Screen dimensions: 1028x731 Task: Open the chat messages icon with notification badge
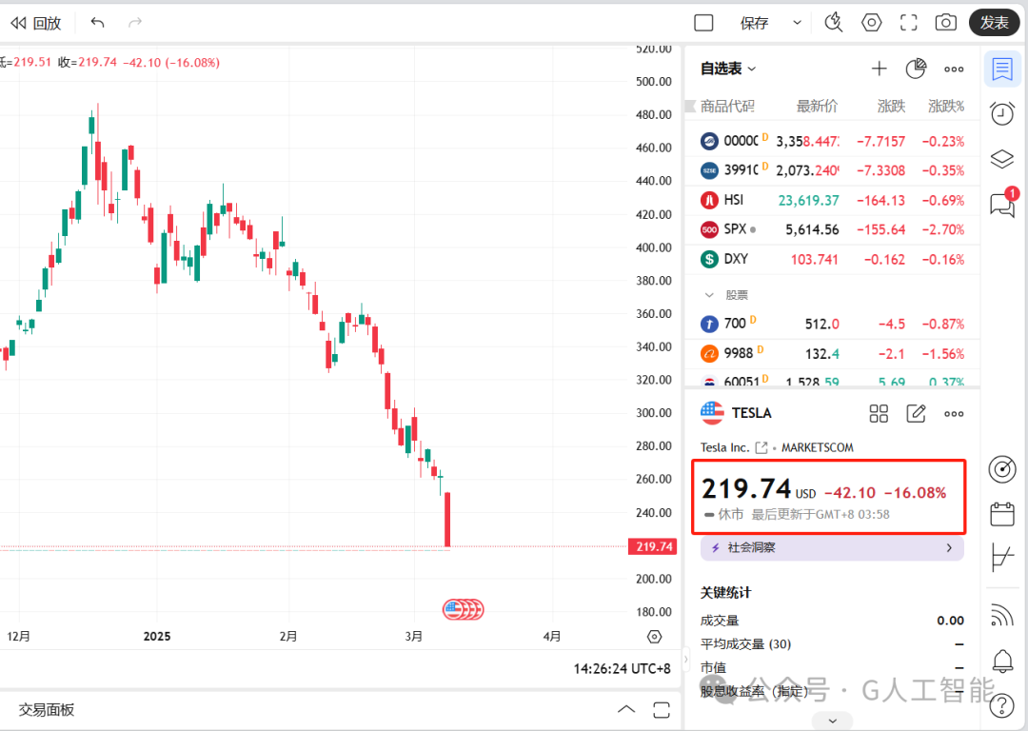tap(1003, 203)
